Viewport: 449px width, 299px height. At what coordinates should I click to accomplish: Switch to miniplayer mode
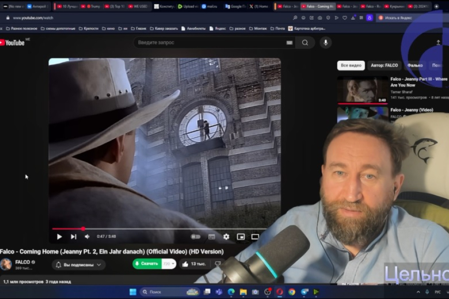(241, 237)
